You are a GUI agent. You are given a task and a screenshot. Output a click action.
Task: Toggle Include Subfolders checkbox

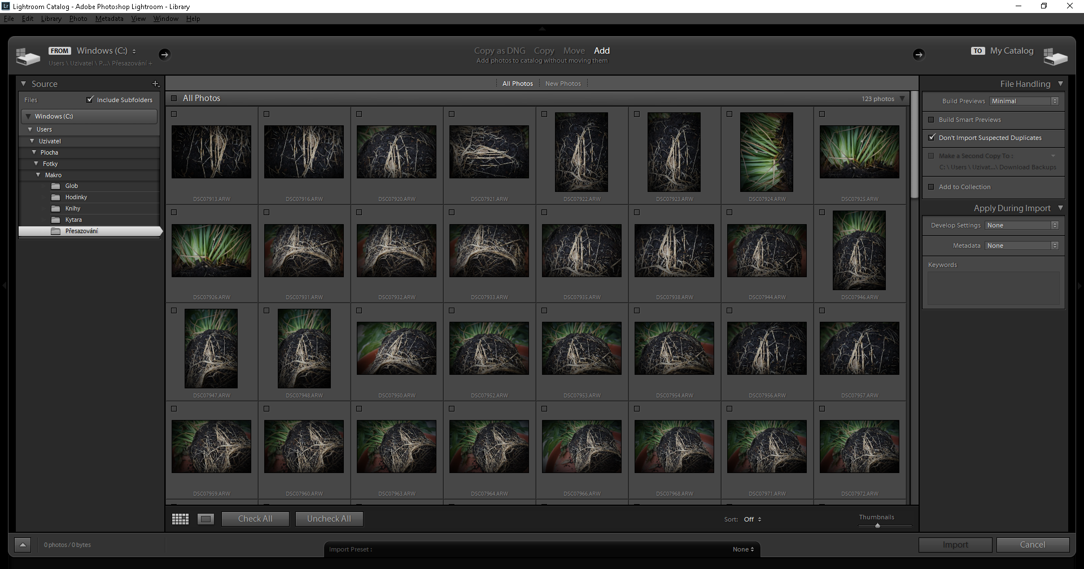coord(90,100)
